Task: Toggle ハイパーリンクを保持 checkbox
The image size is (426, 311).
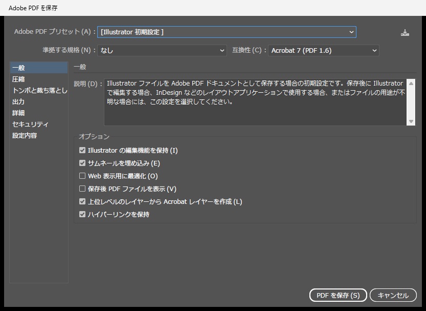Action: tap(82, 214)
